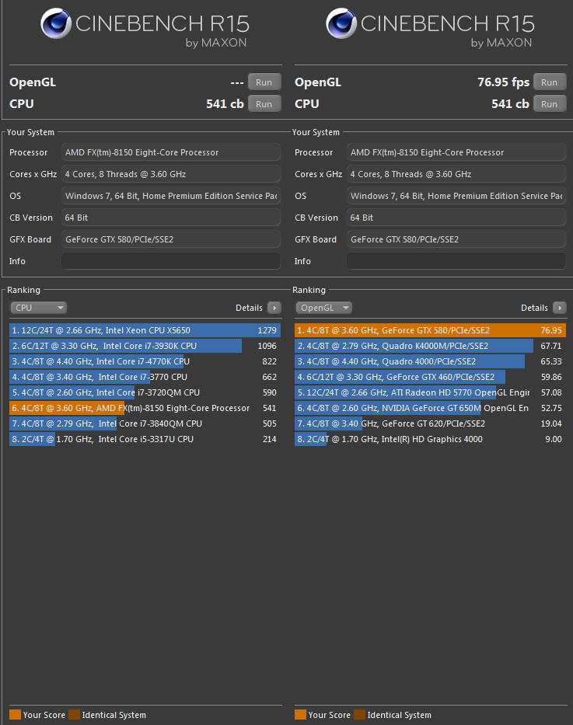Click the Cinebench logo in right window
573x725 pixels.
click(341, 23)
